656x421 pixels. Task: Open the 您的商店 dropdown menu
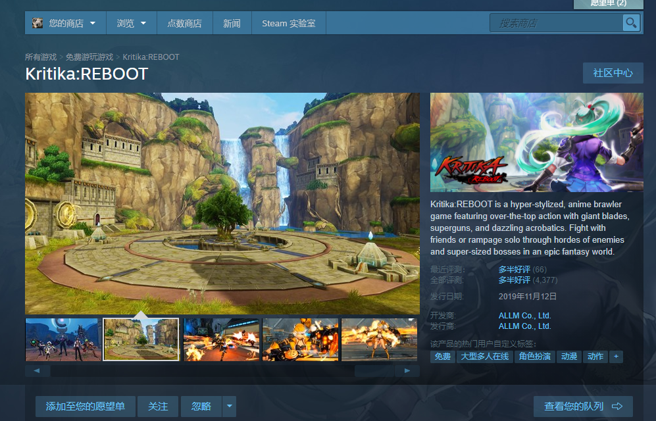(x=66, y=23)
